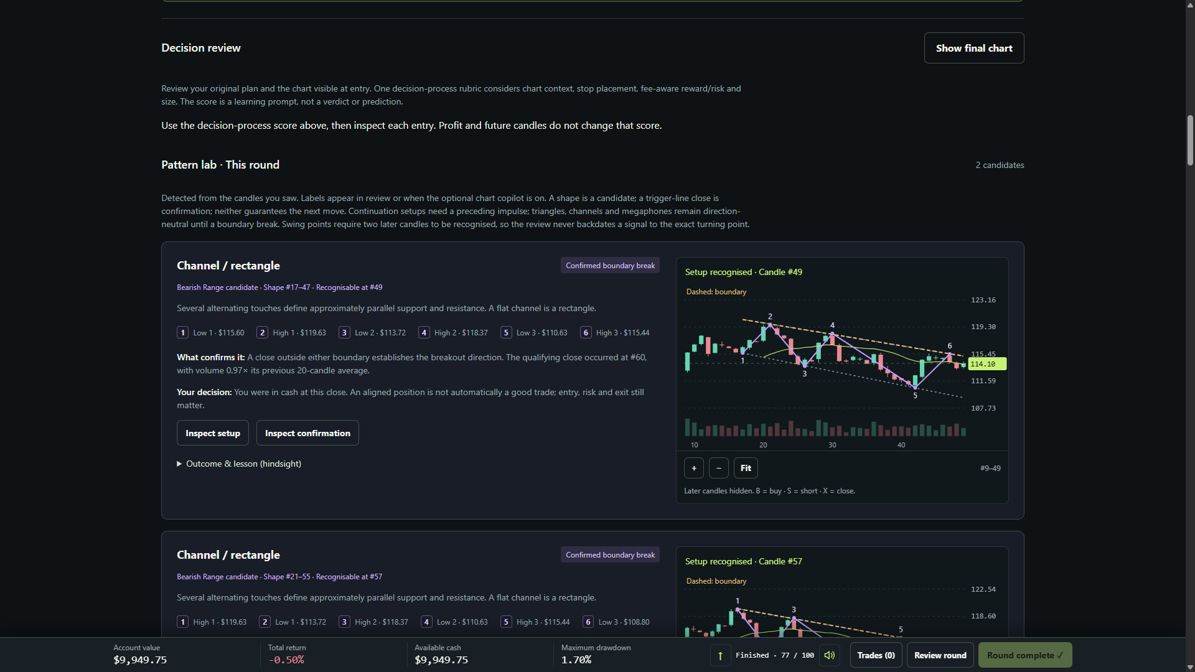Click the Review round button
Image resolution: width=1195 pixels, height=672 pixels.
940,655
